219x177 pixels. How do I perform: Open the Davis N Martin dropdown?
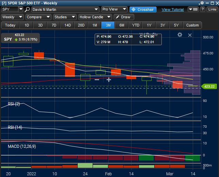(x=65, y=10)
